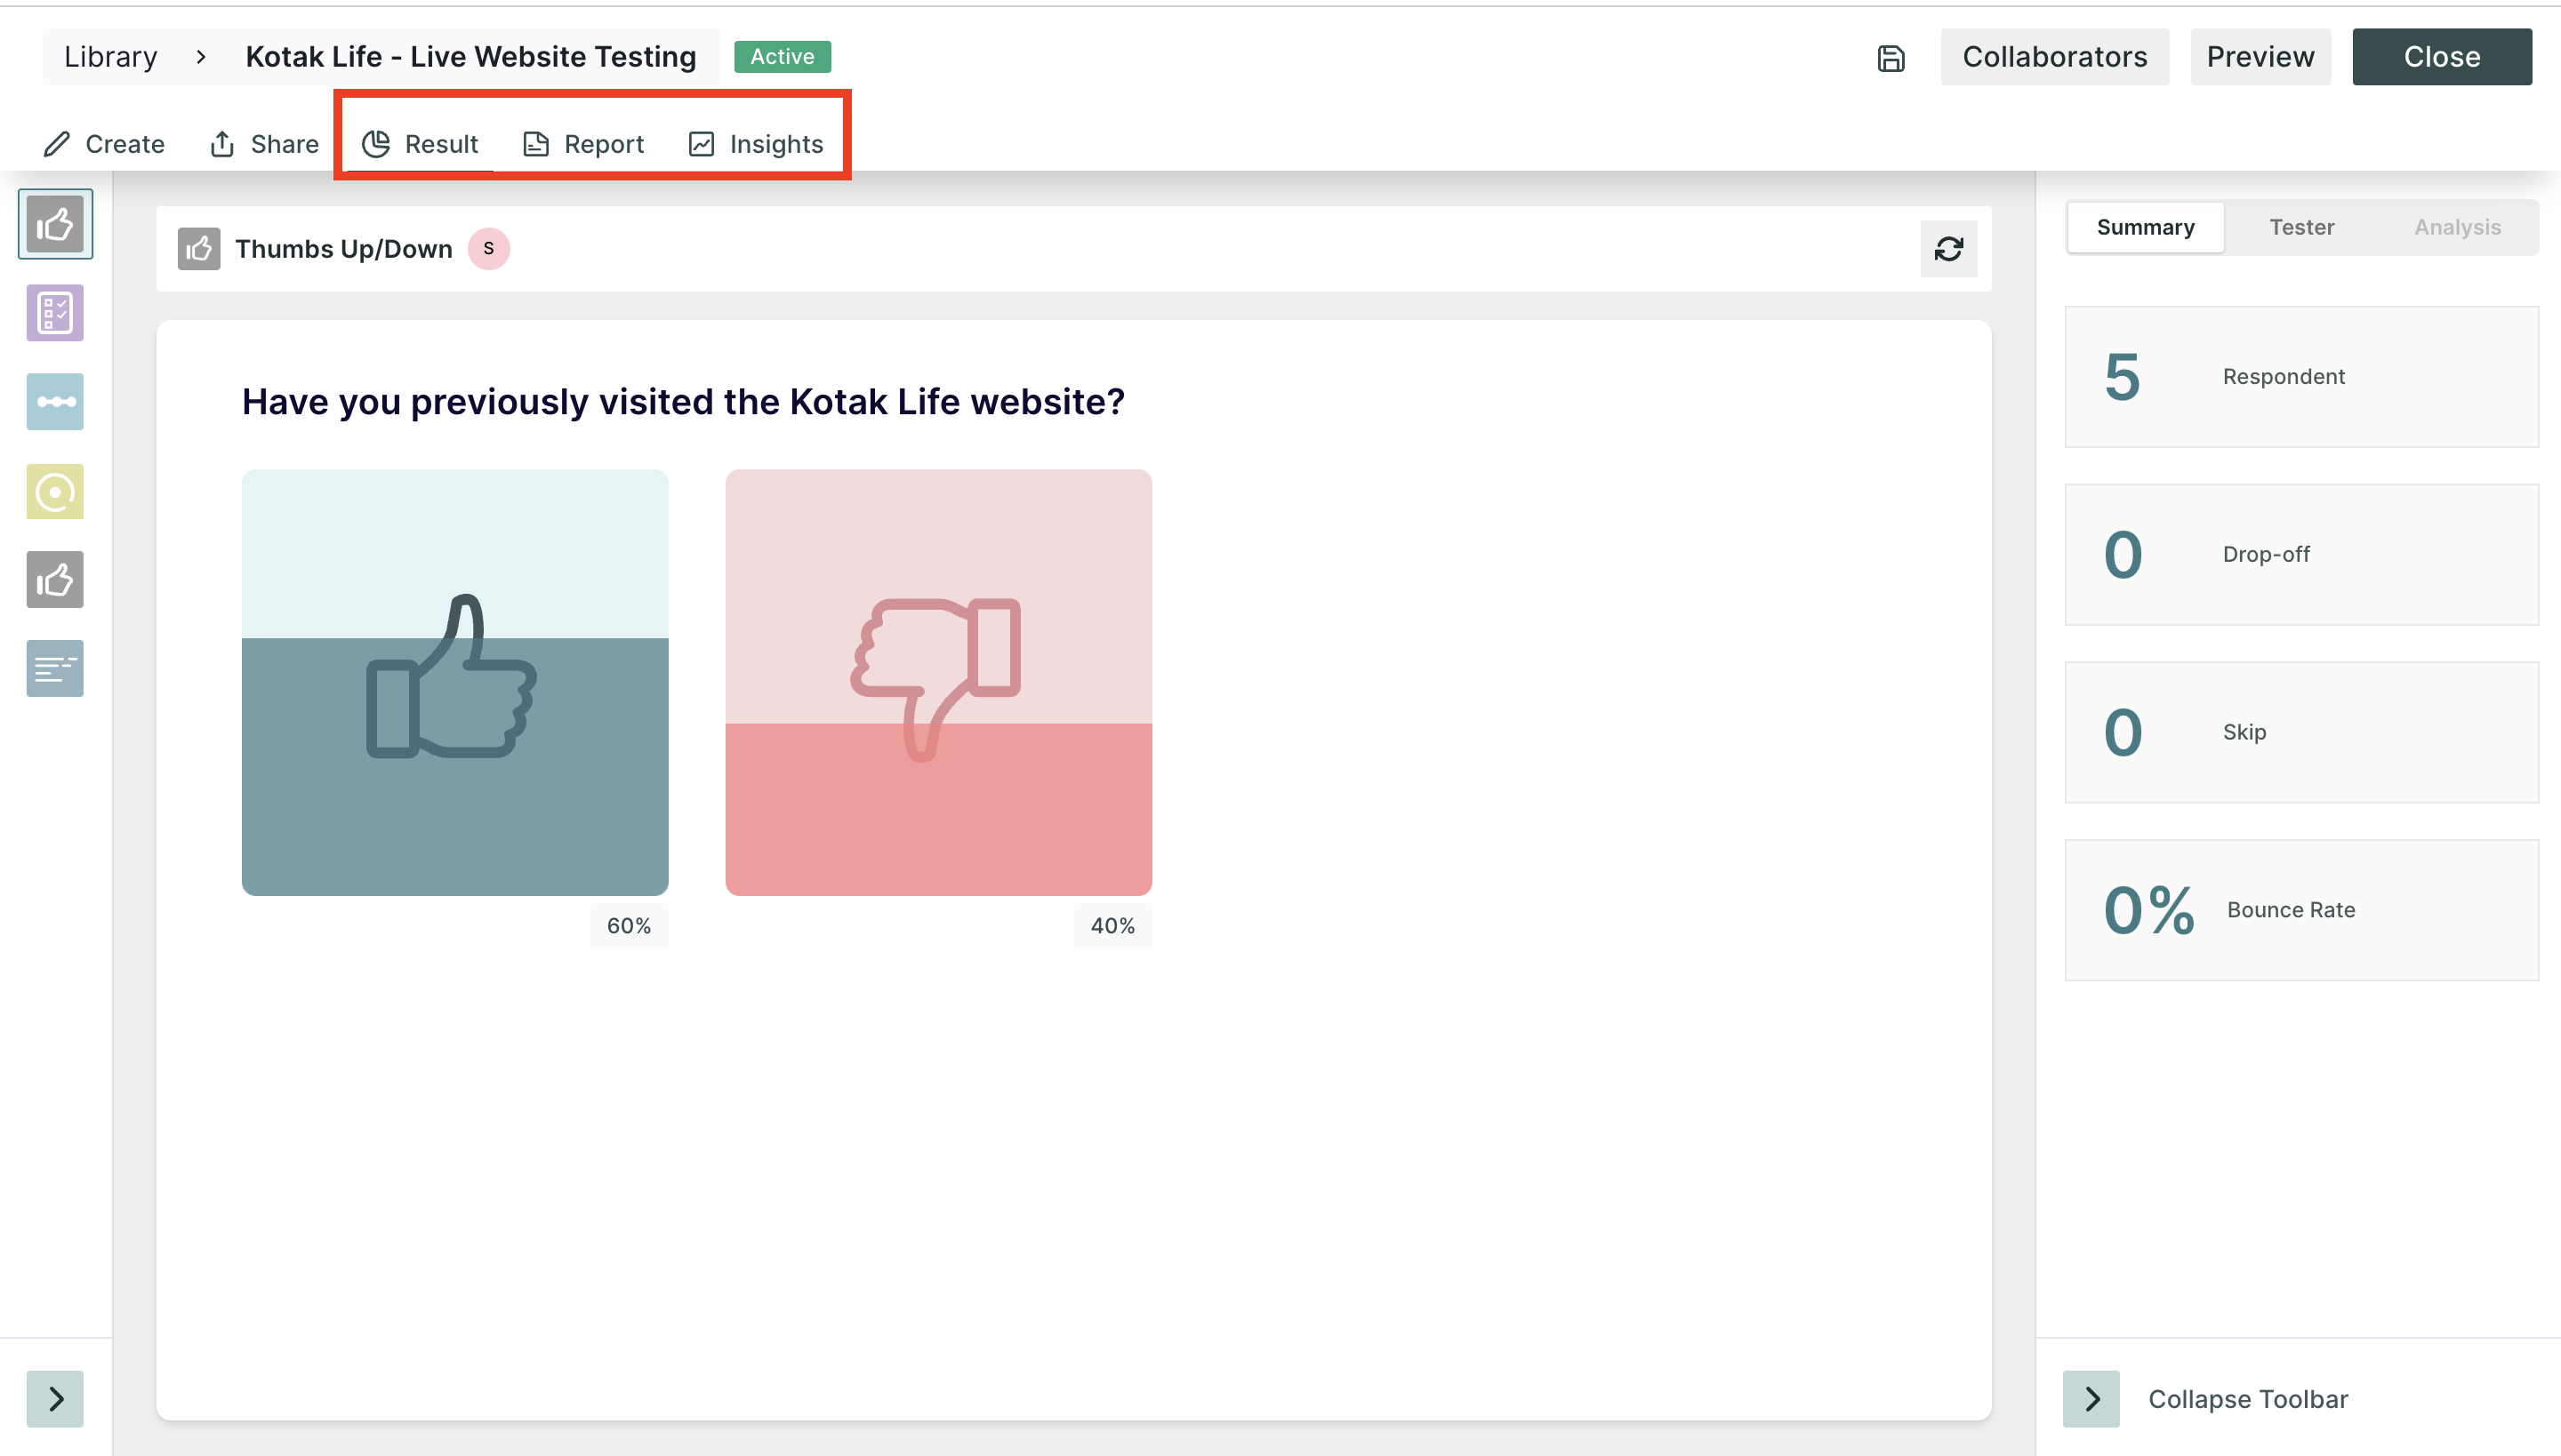Click the refresh results icon

[x=1949, y=249]
